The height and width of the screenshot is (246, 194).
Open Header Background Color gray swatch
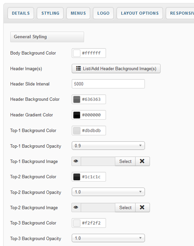point(77,99)
